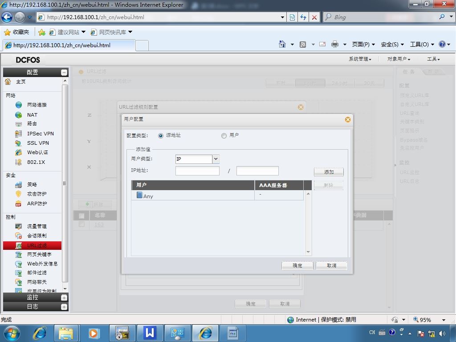Open the 流量管理 icon
This screenshot has height=342, width=456.
coord(19,226)
